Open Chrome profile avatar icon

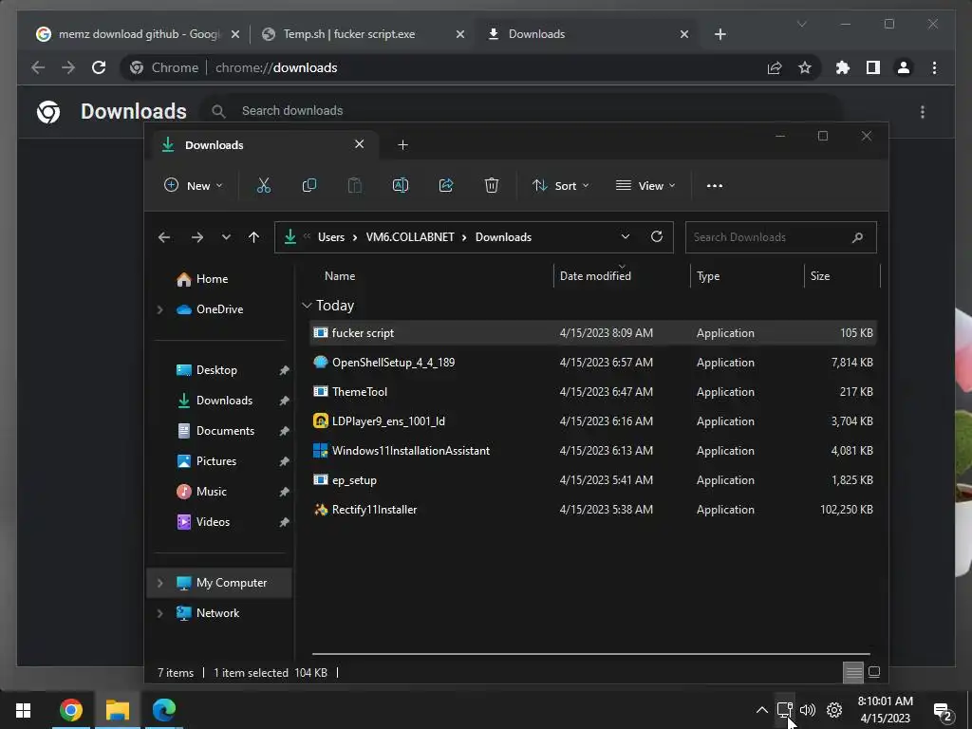(x=904, y=67)
